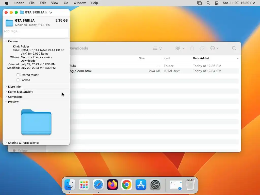This screenshot has width=260, height=195.
Task: Click the GTA SRBIJA folder icon in header
Action: [9, 23]
